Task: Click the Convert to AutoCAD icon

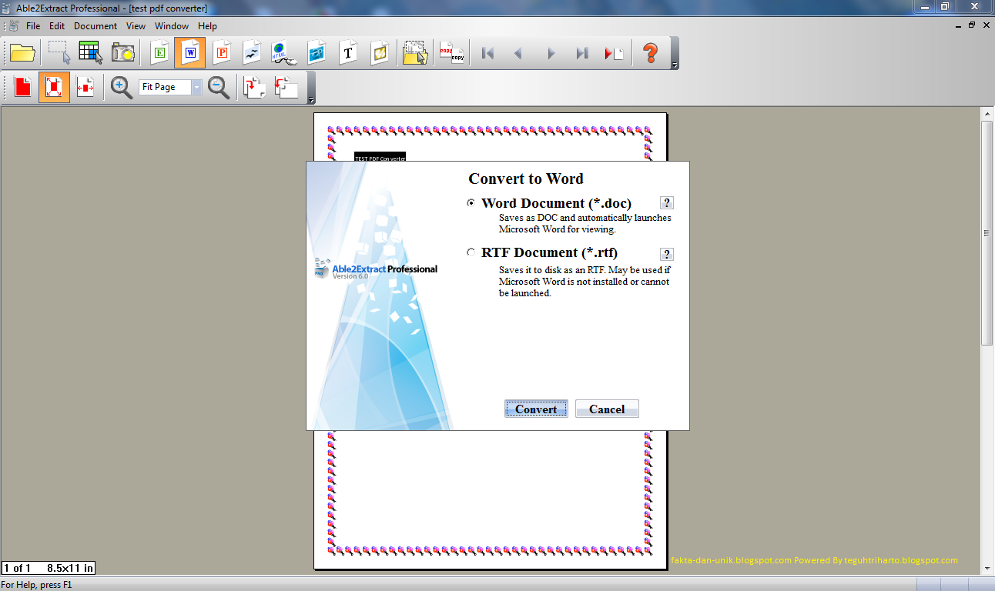Action: point(317,53)
